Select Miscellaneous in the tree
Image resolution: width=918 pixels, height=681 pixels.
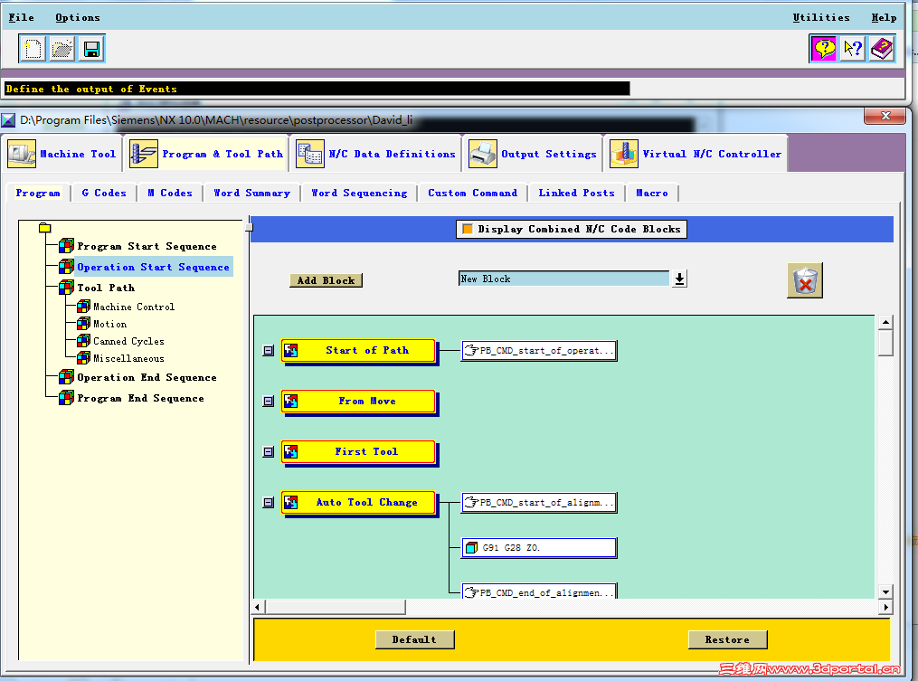pos(128,358)
